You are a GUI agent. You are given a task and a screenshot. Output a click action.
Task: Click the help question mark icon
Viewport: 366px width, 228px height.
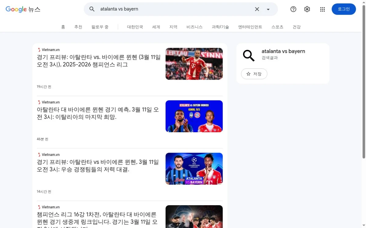click(x=293, y=9)
